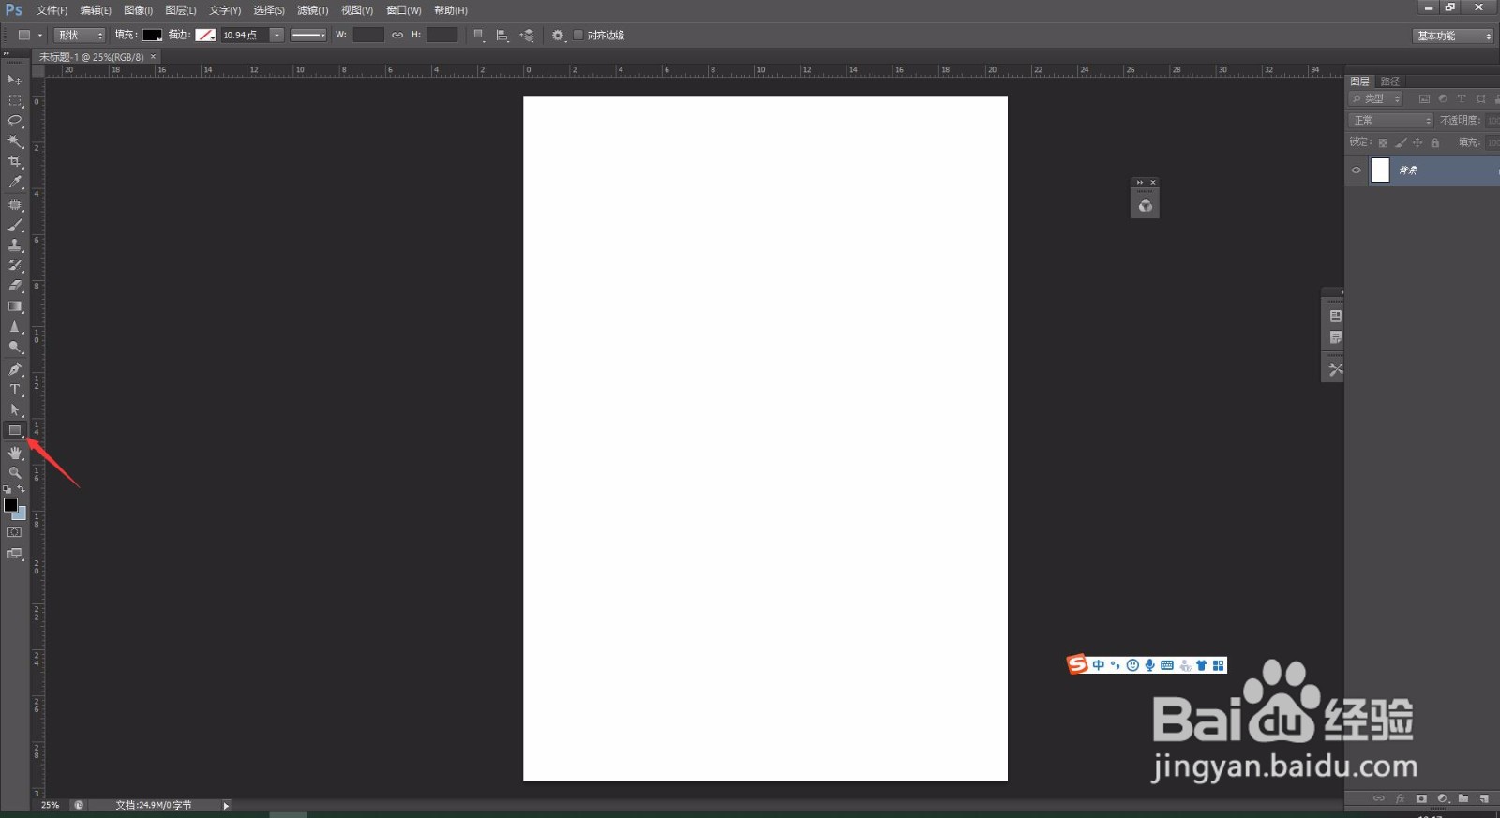
Task: Select the History Brush tool
Action: 14,266
